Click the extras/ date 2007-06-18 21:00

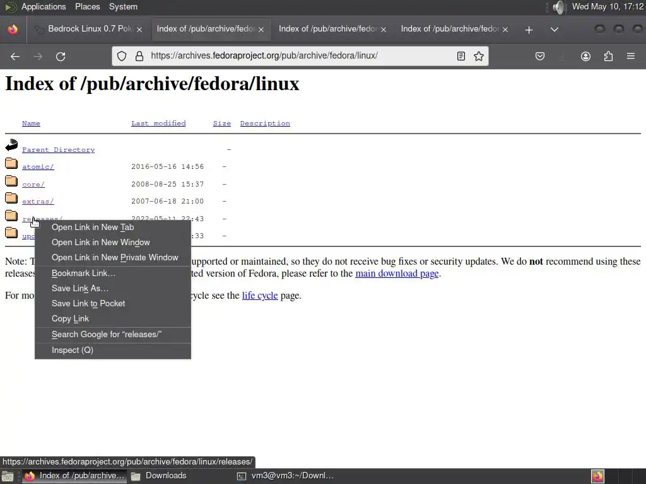coord(167,201)
